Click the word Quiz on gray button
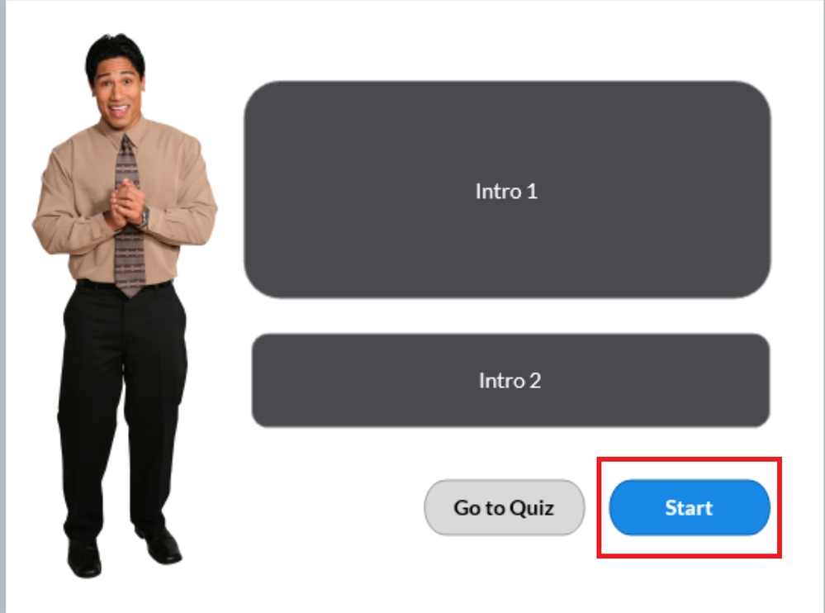The width and height of the screenshot is (825, 613). click(x=532, y=508)
